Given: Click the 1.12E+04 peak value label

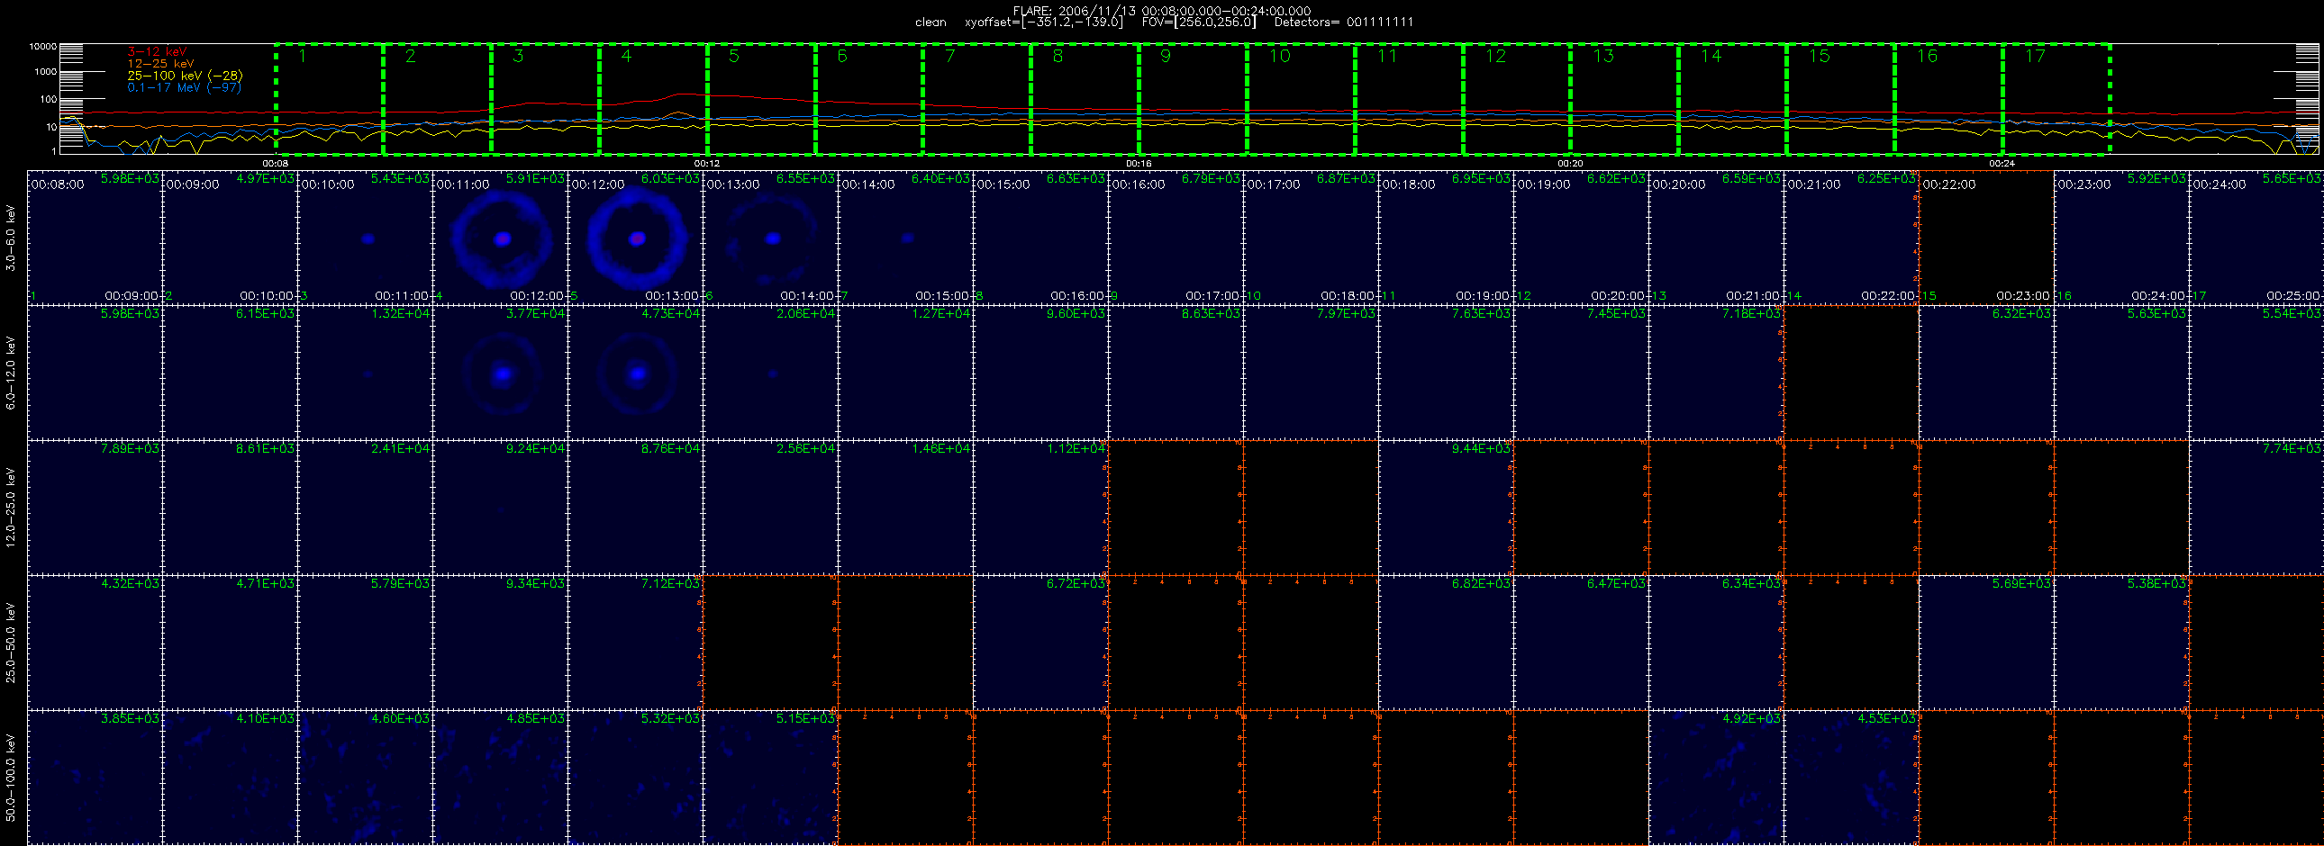Looking at the screenshot, I should point(1076,448).
